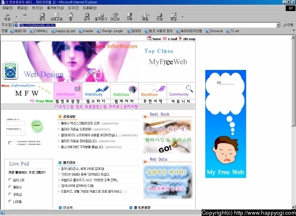Click the 웹 정보 토론광장 submenu link

85,107
